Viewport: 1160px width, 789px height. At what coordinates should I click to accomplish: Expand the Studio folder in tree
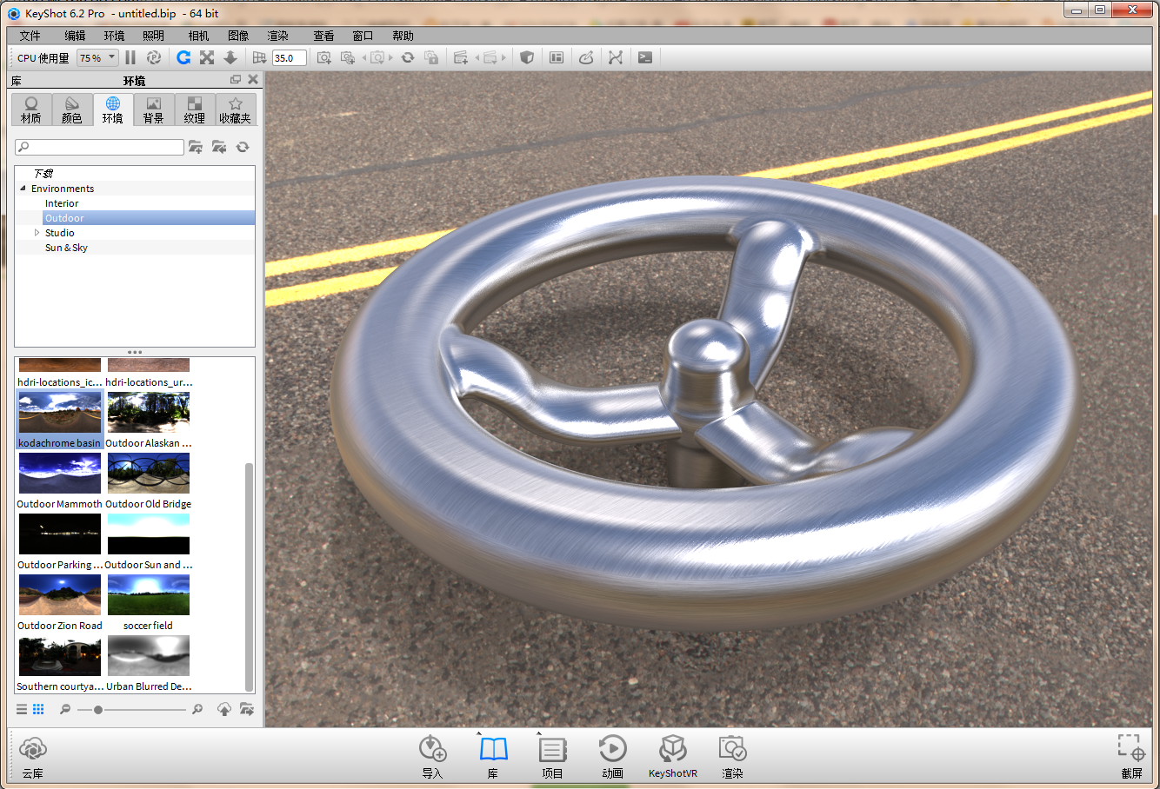37,233
